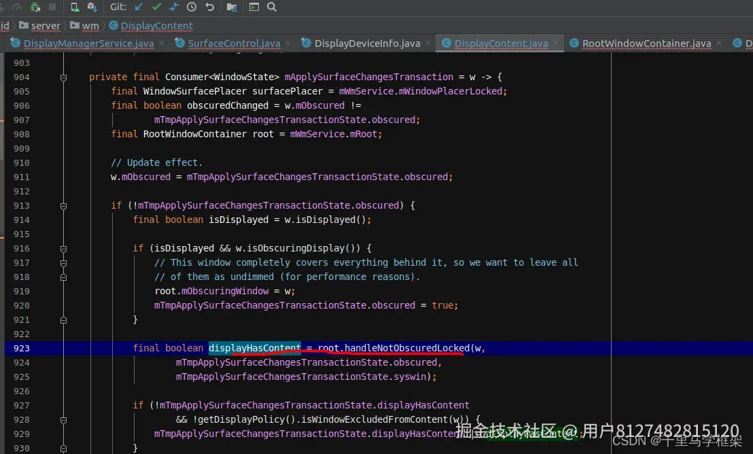Collapse the comment fold at line 917
The image size is (753, 454).
(x=63, y=263)
